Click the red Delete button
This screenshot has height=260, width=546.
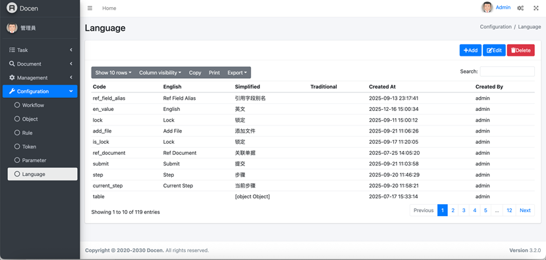click(520, 51)
